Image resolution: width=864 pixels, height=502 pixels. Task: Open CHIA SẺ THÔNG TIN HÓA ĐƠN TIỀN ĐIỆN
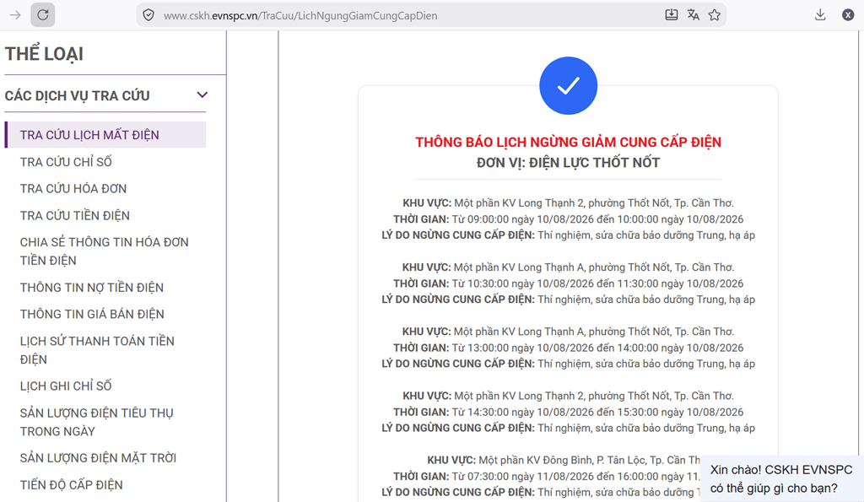(x=104, y=251)
